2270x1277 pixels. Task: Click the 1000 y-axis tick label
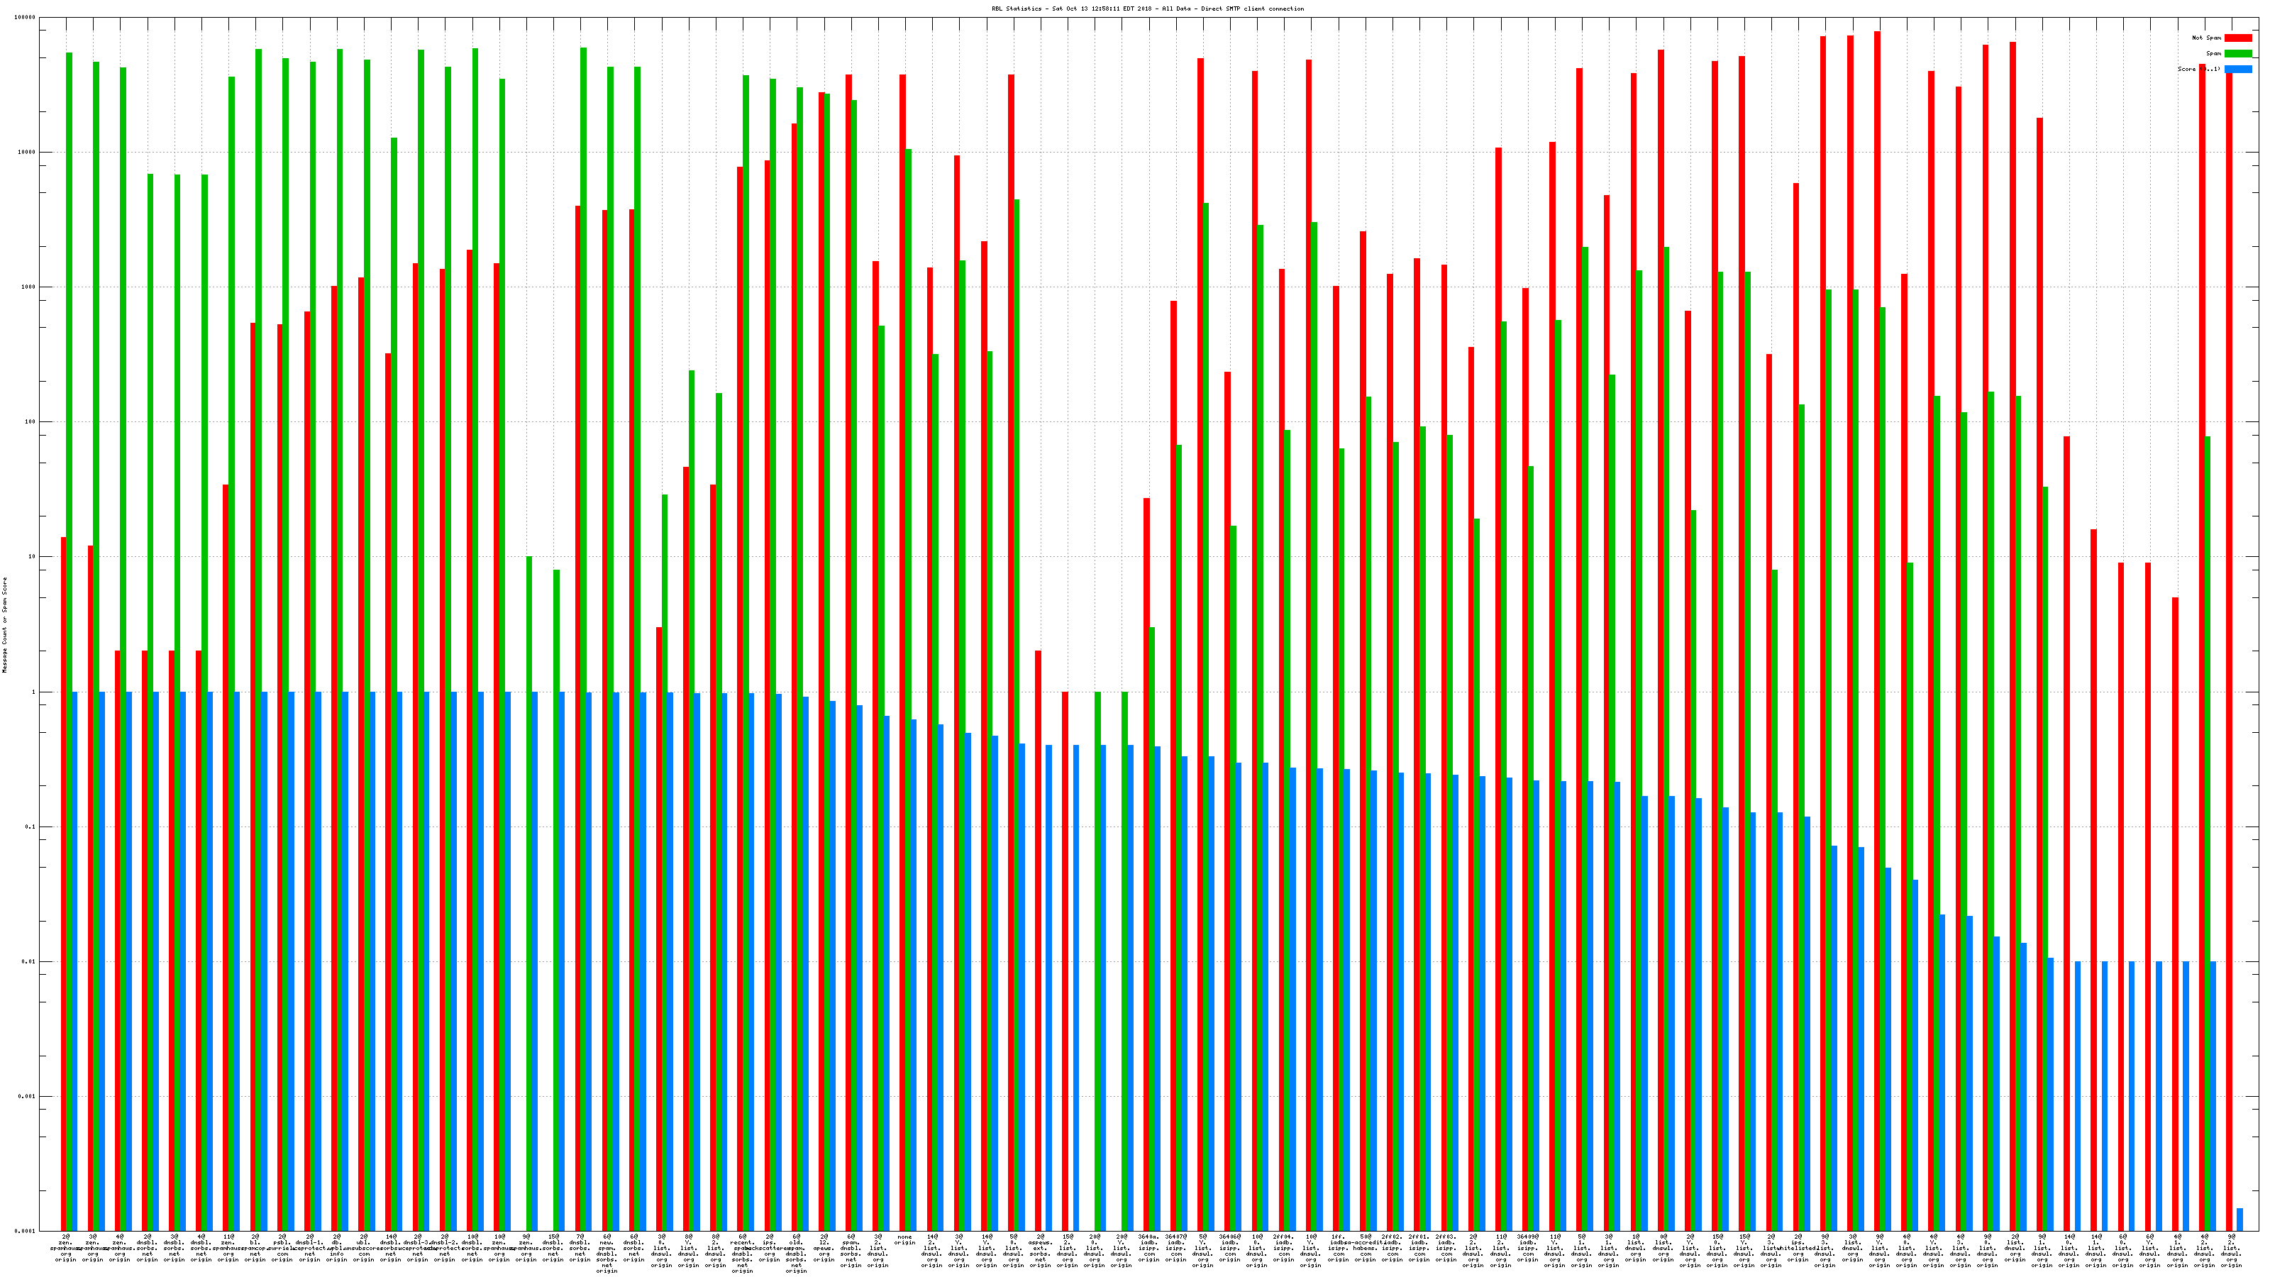tap(29, 287)
